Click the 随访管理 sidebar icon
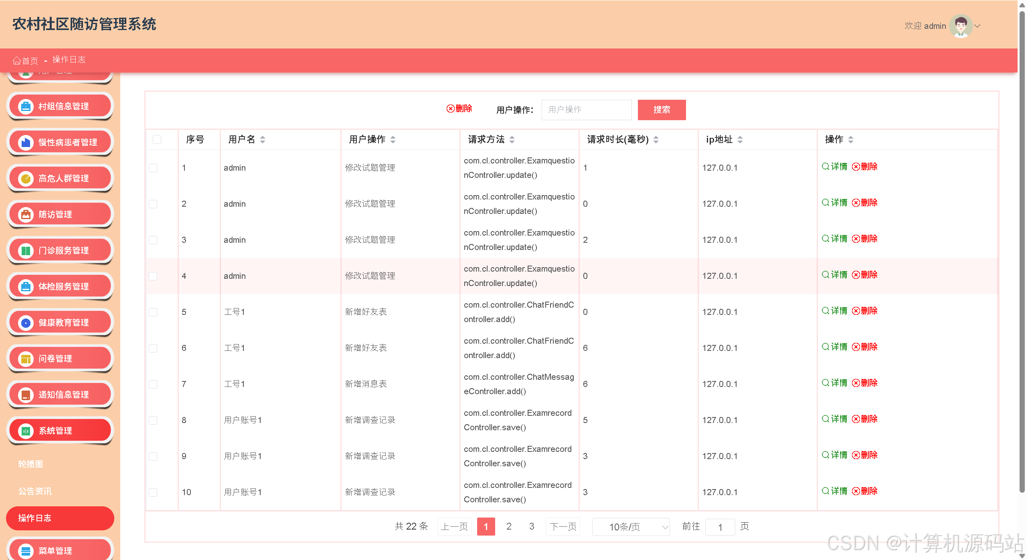Viewport: 1026px width, 560px height. point(26,215)
